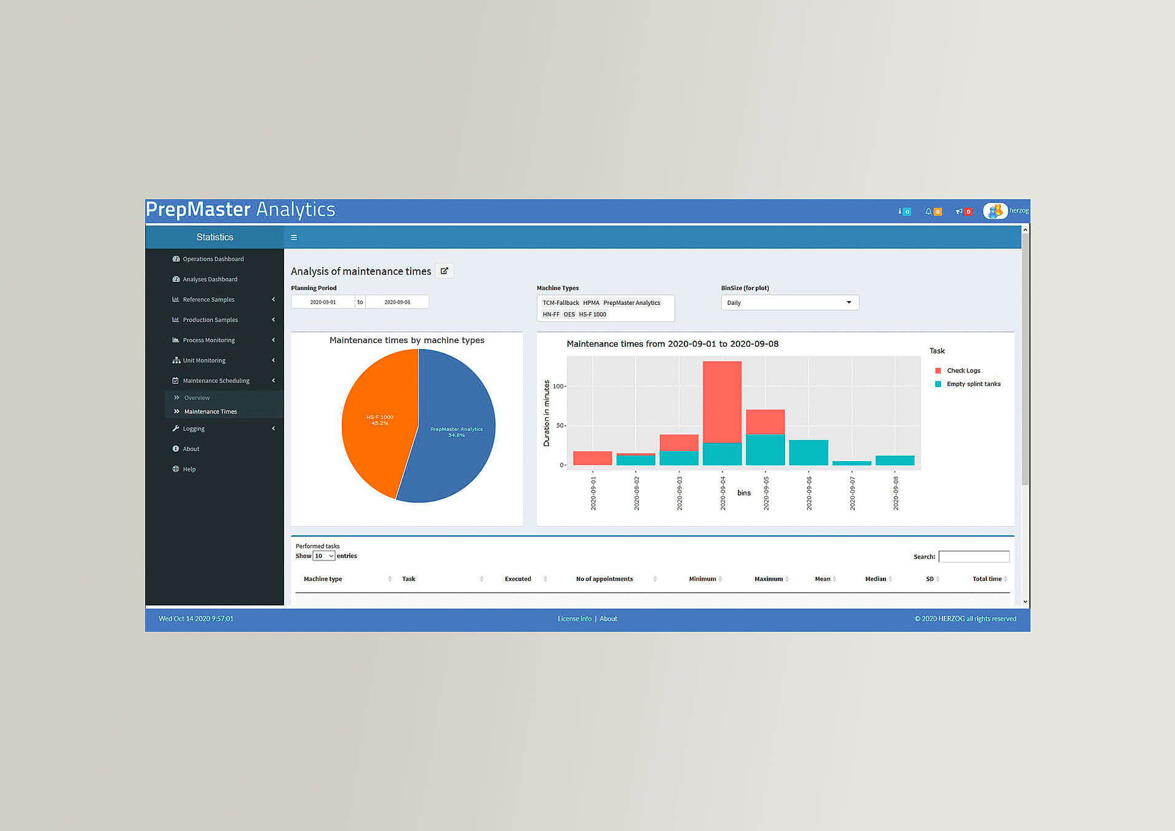Click planning period start date field
The image size is (1175, 831).
tap(323, 302)
